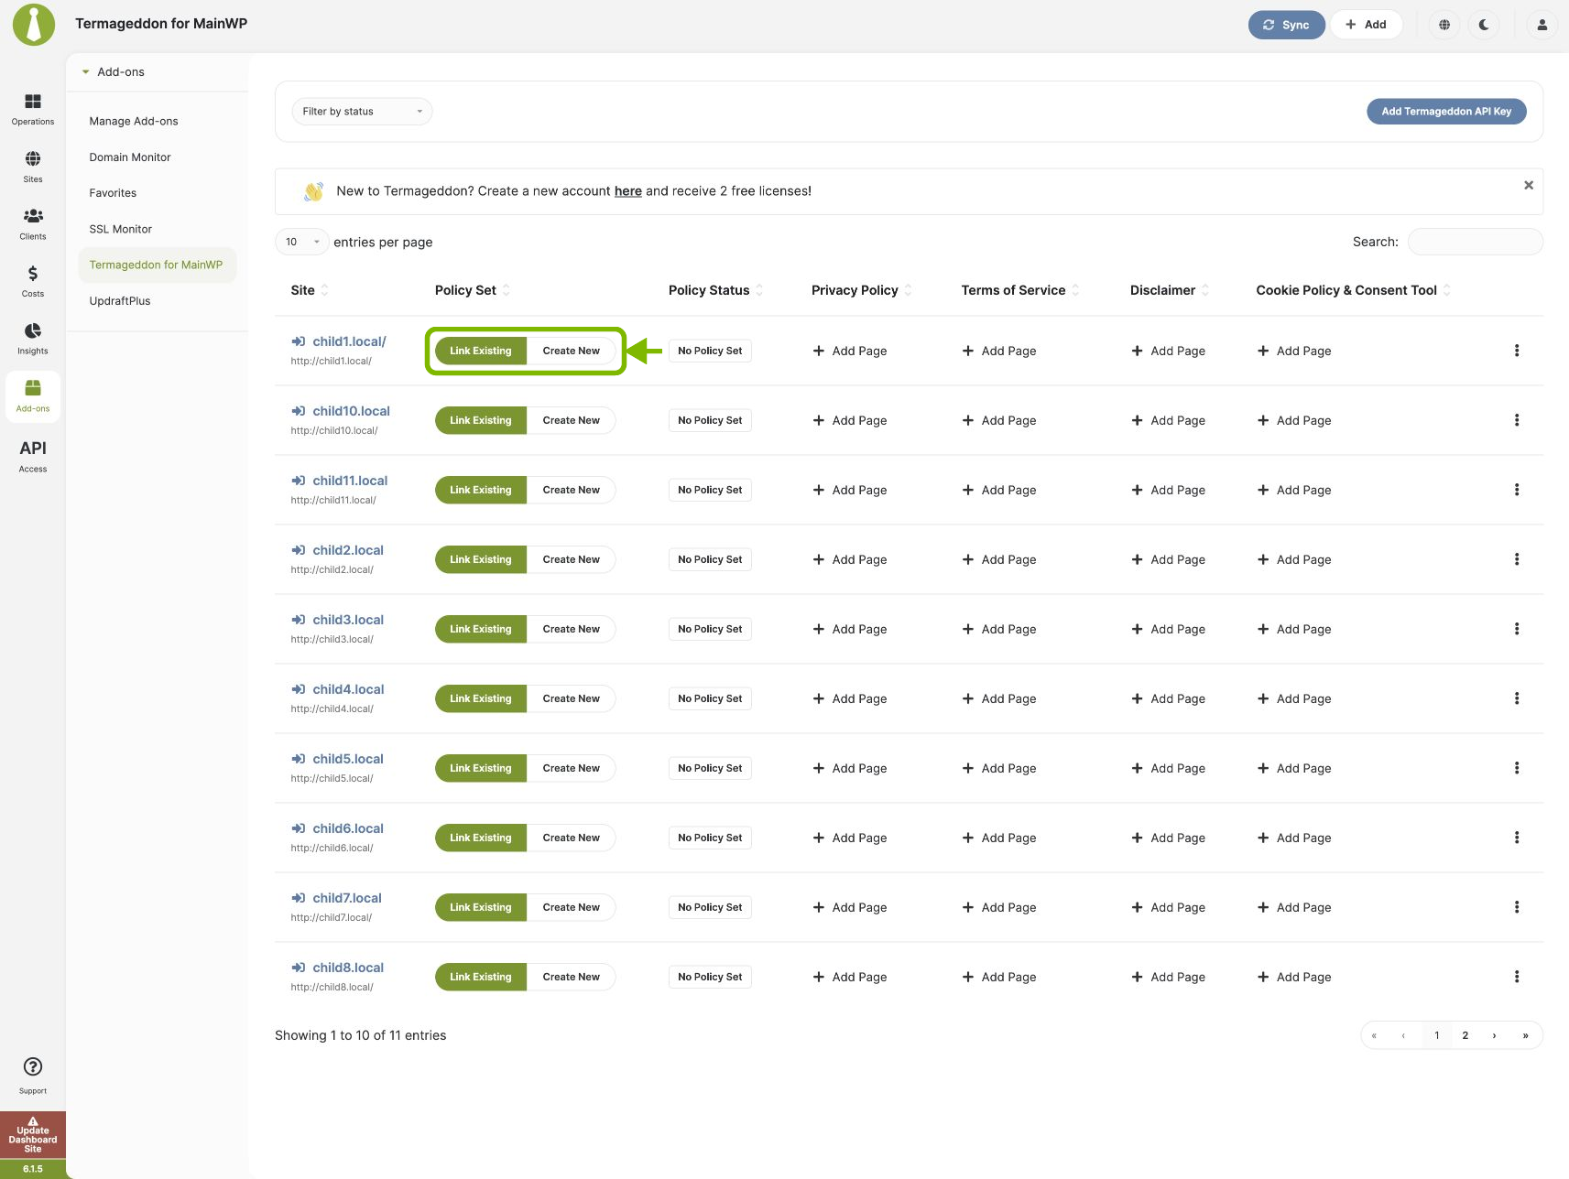Open row actions menu for child1.local/

click(1517, 351)
